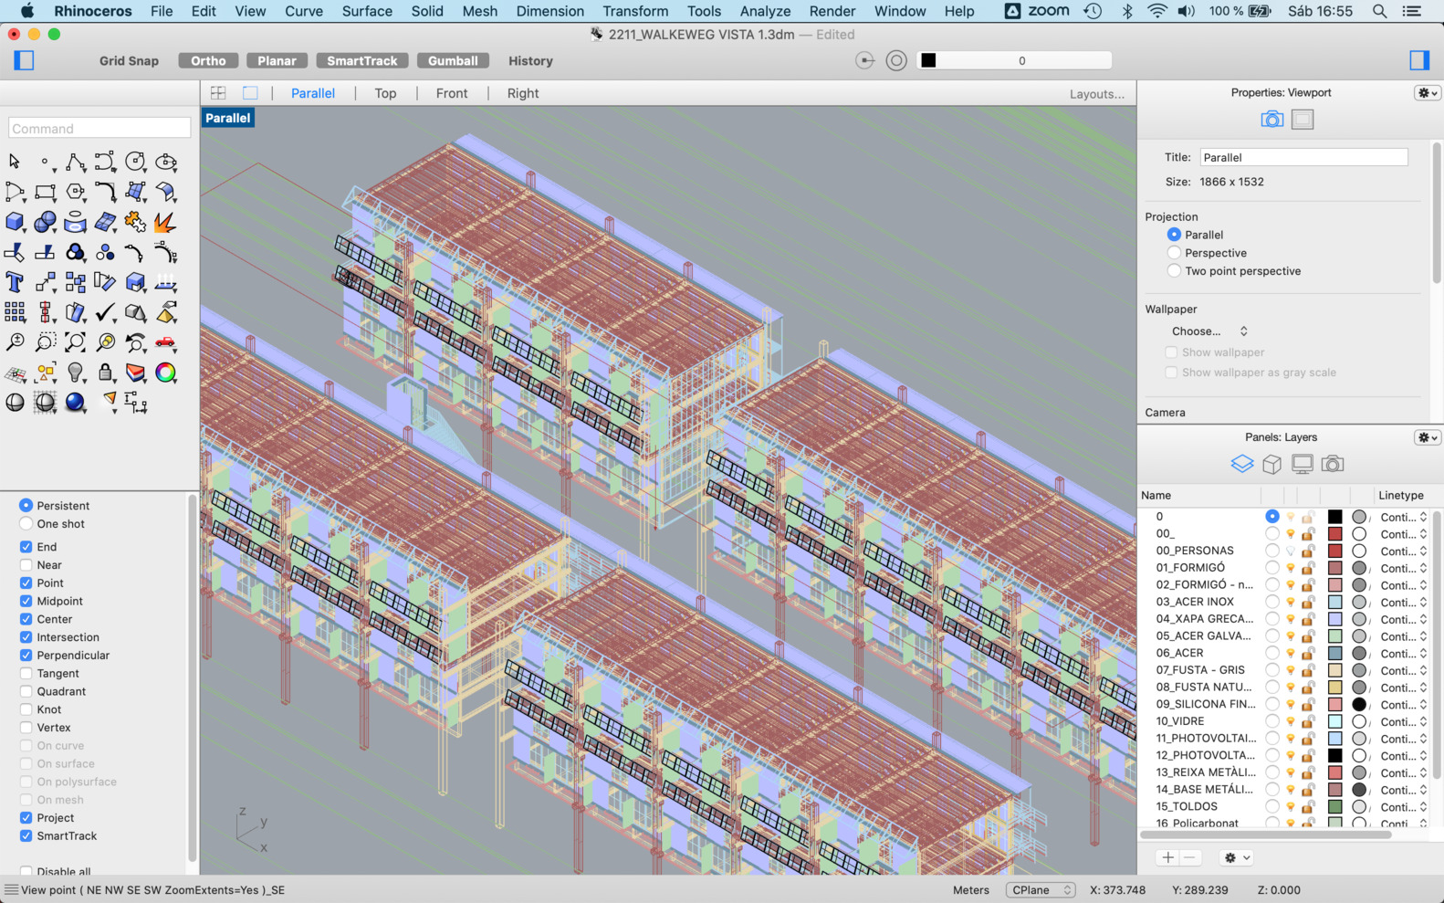Open the CPlane dropdown in status bar
Screen dimensions: 1444x903
tap(1041, 890)
